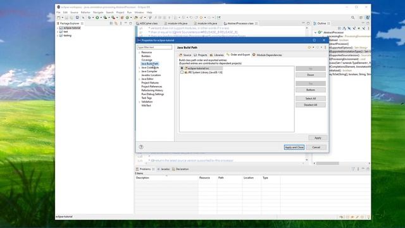Click the green Run toolbar icon

pos(97,18)
